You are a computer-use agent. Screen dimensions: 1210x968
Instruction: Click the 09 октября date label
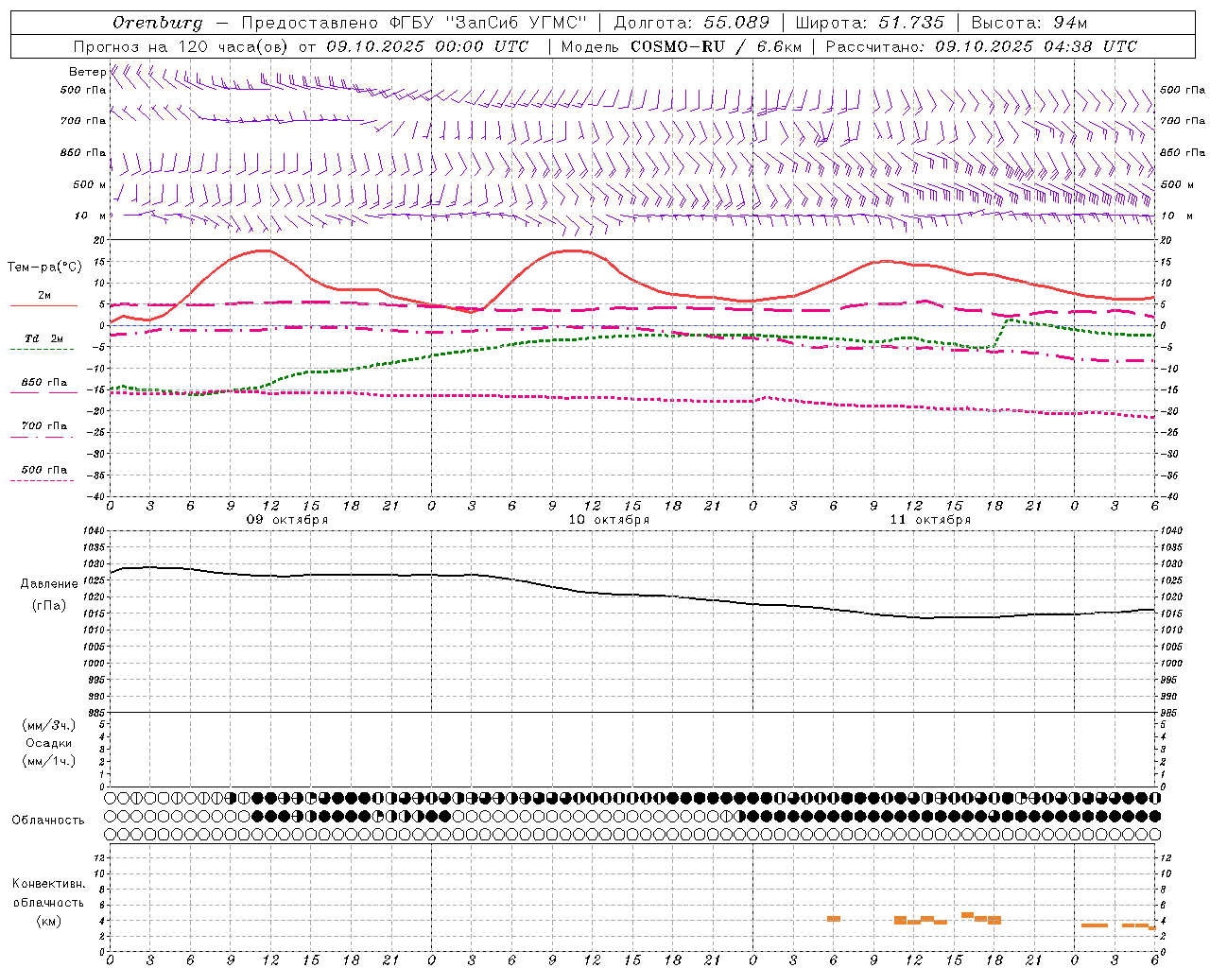(x=287, y=520)
